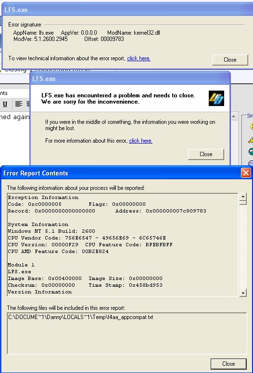Select the partially hidden center-align icon
This screenshot has height=373, width=253.
[x=28, y=104]
